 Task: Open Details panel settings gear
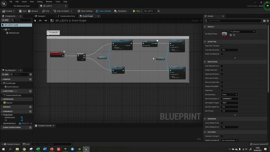267,21
